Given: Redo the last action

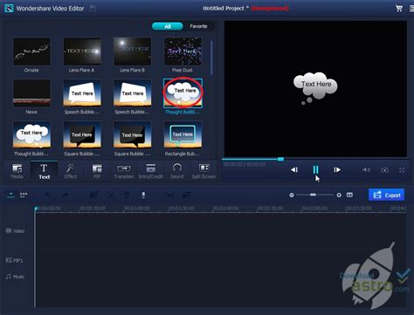Looking at the screenshot, I should [66, 195].
